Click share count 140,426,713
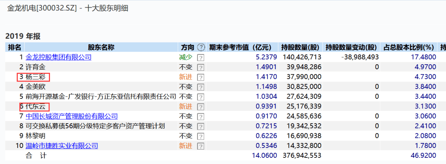446x164 pixels. pyautogui.click(x=302, y=57)
